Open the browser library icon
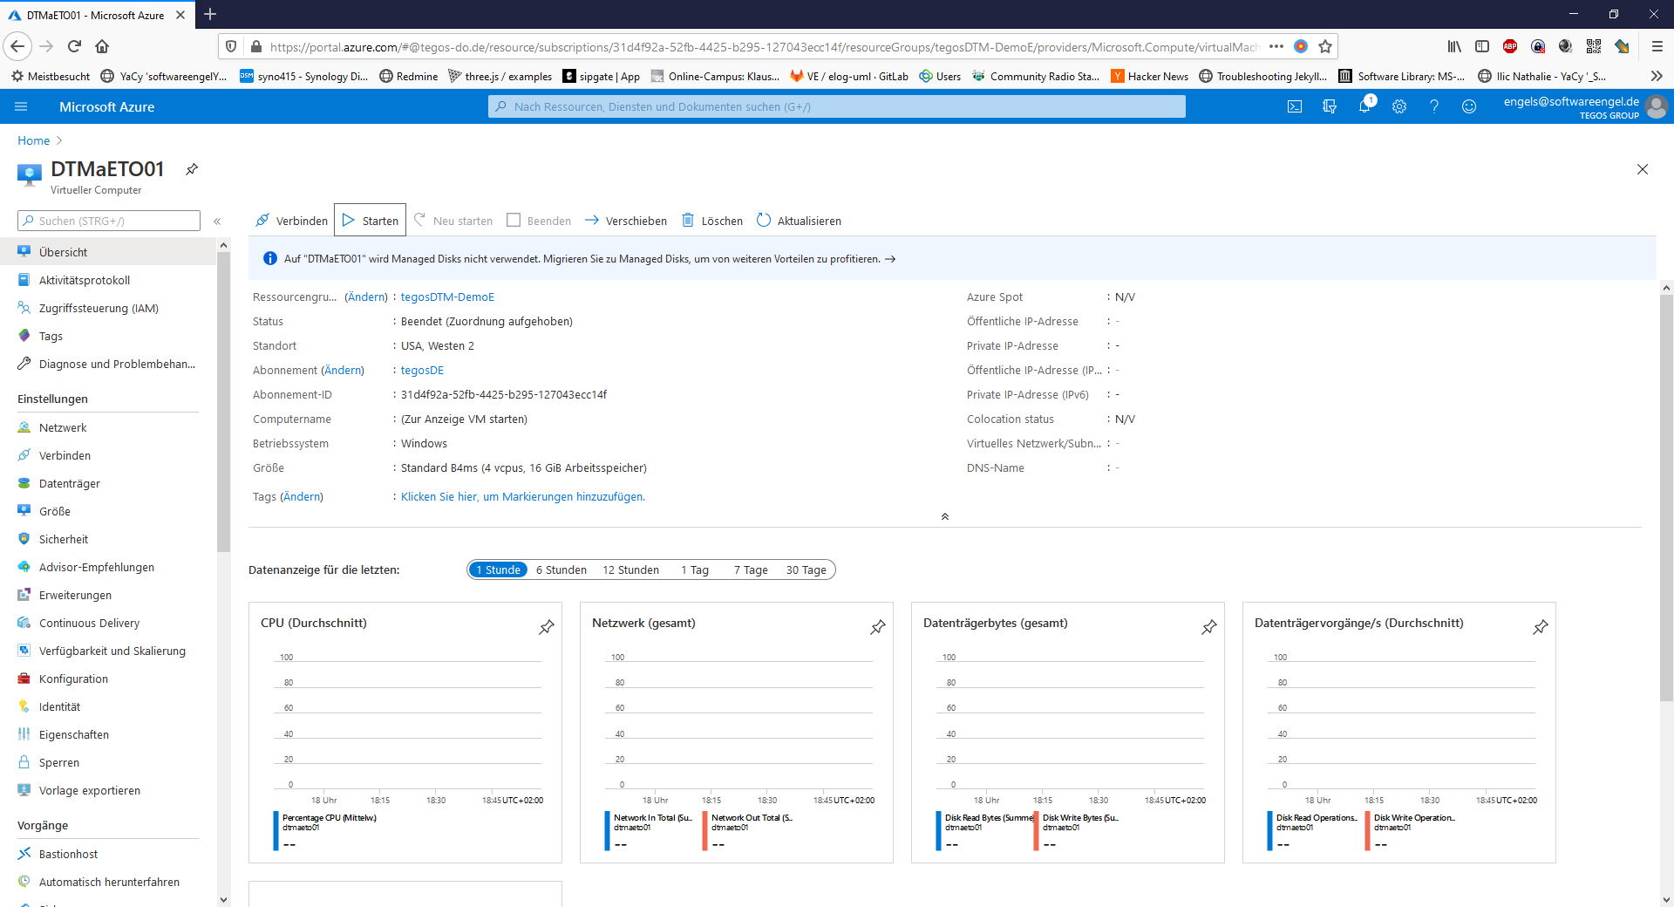Image resolution: width=1674 pixels, height=907 pixels. pos(1454,46)
